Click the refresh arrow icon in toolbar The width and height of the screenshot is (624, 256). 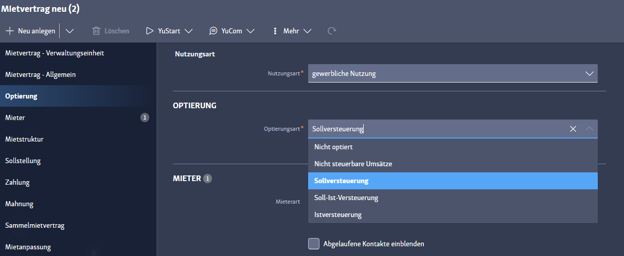332,31
